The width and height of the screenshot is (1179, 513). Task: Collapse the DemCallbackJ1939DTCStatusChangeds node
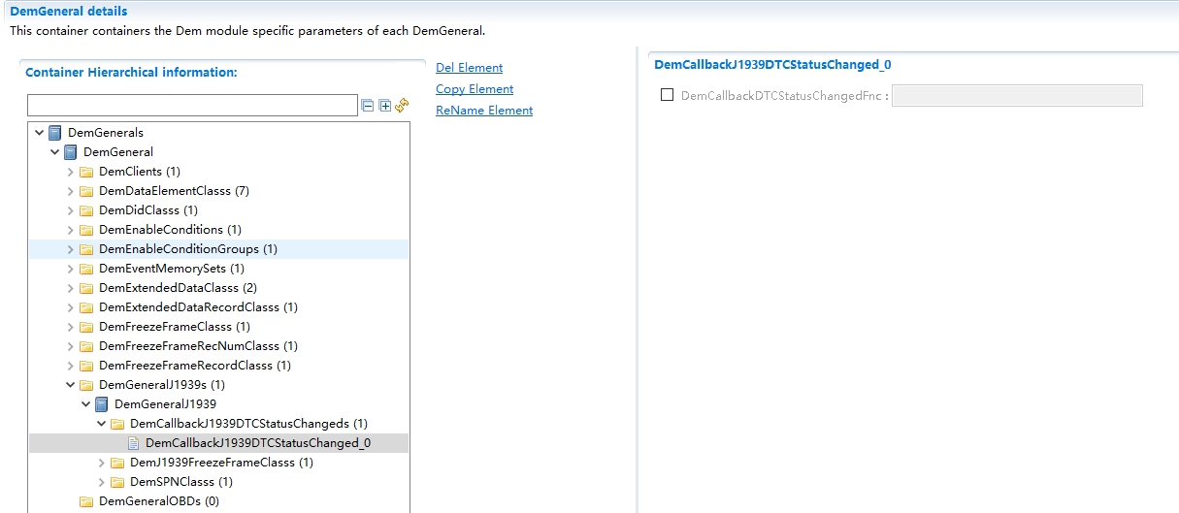click(x=102, y=424)
